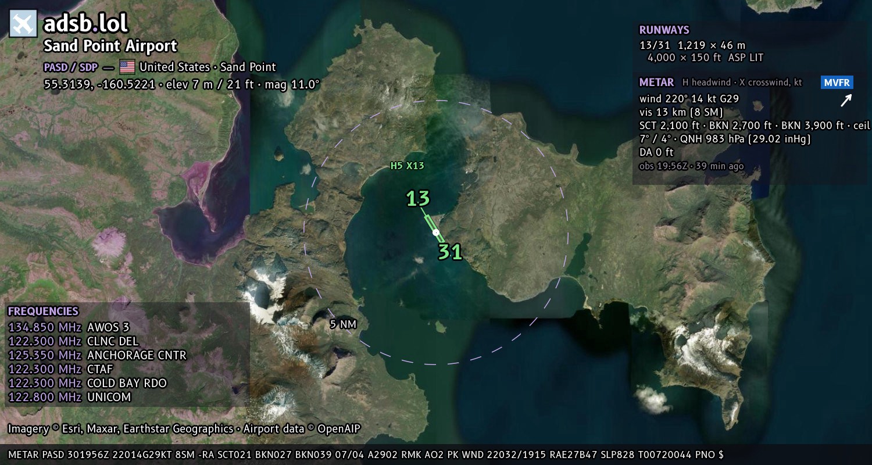Click the United States flag icon

point(127,67)
